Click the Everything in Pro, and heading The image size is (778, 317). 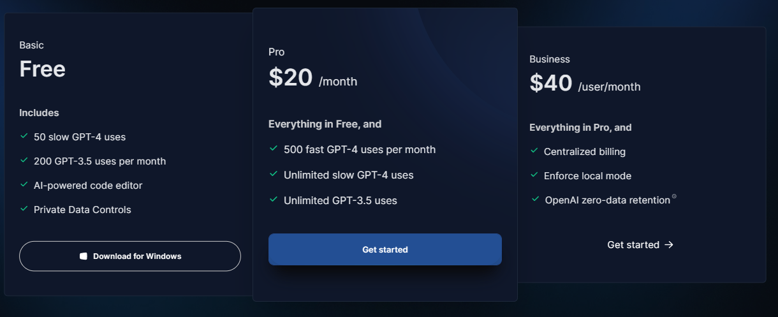580,128
